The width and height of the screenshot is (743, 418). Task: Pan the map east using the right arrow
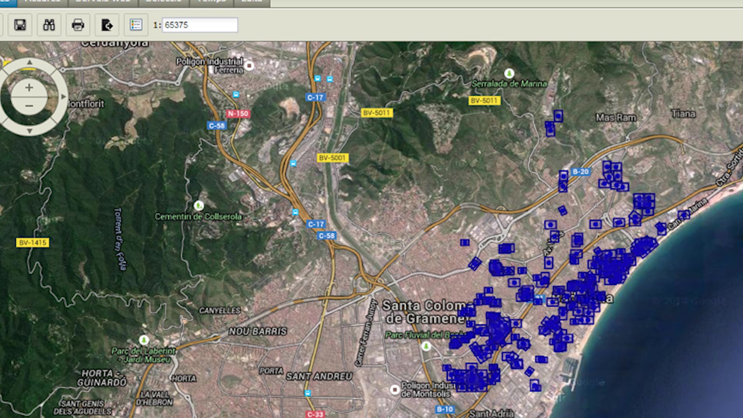coord(63,96)
